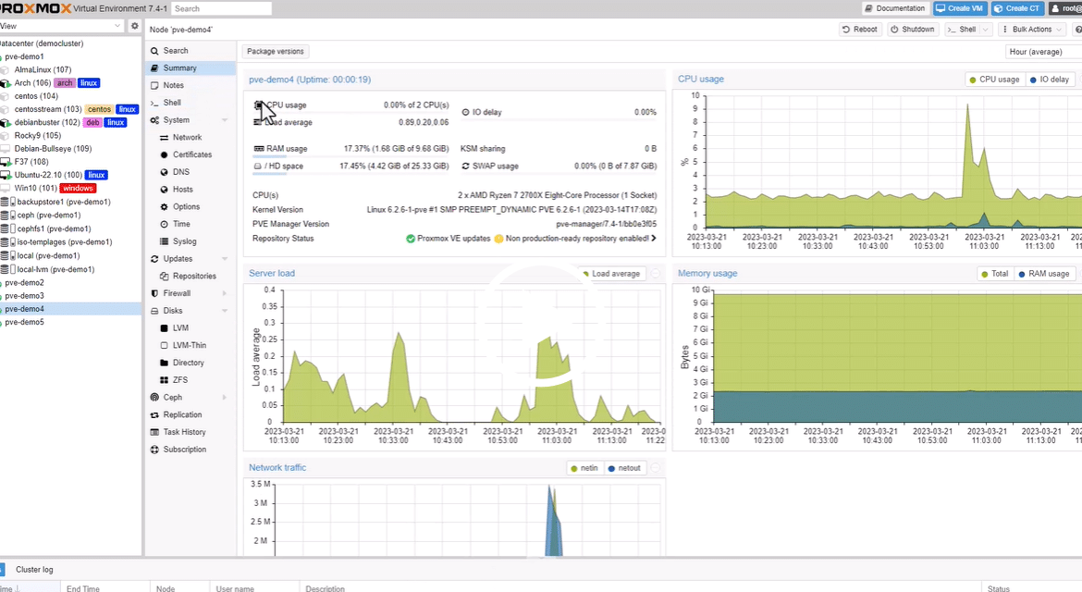
Task: Click the Create VM button
Action: [x=959, y=8]
